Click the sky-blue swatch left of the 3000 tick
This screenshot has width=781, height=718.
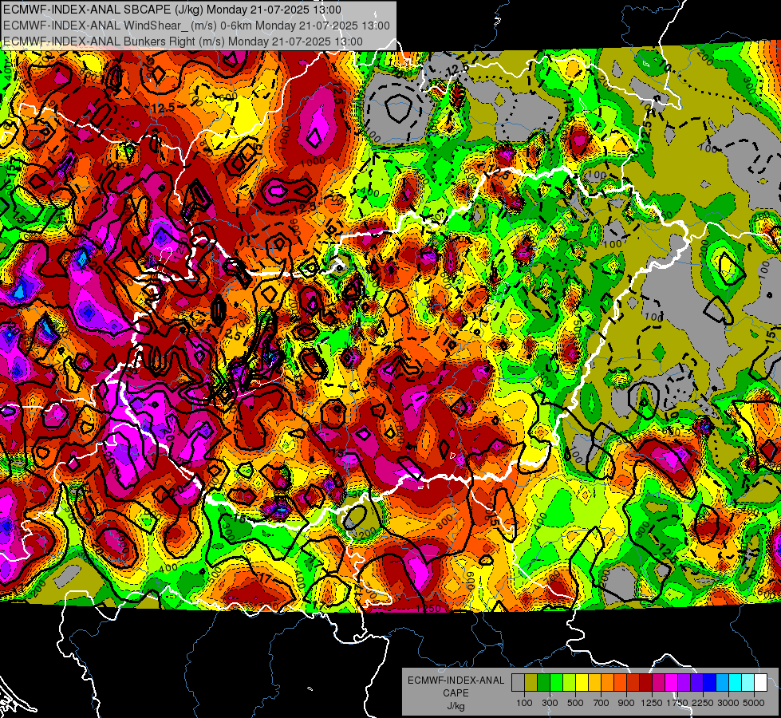pos(723,683)
